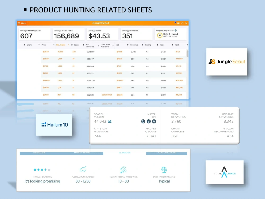The width and height of the screenshot is (265, 199).
Task: Click the 10,525 monthly sales value
Action: (x=60, y=52)
